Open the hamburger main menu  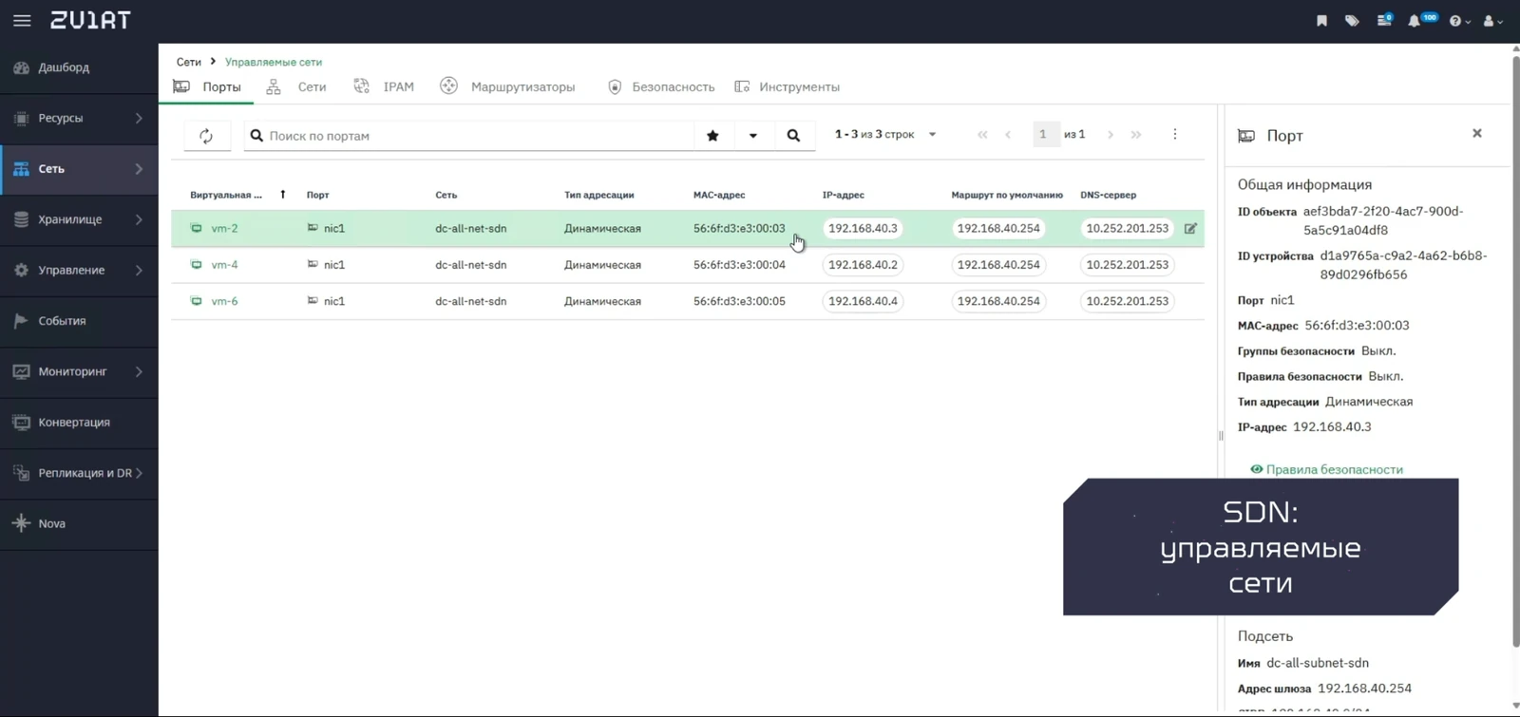point(22,20)
